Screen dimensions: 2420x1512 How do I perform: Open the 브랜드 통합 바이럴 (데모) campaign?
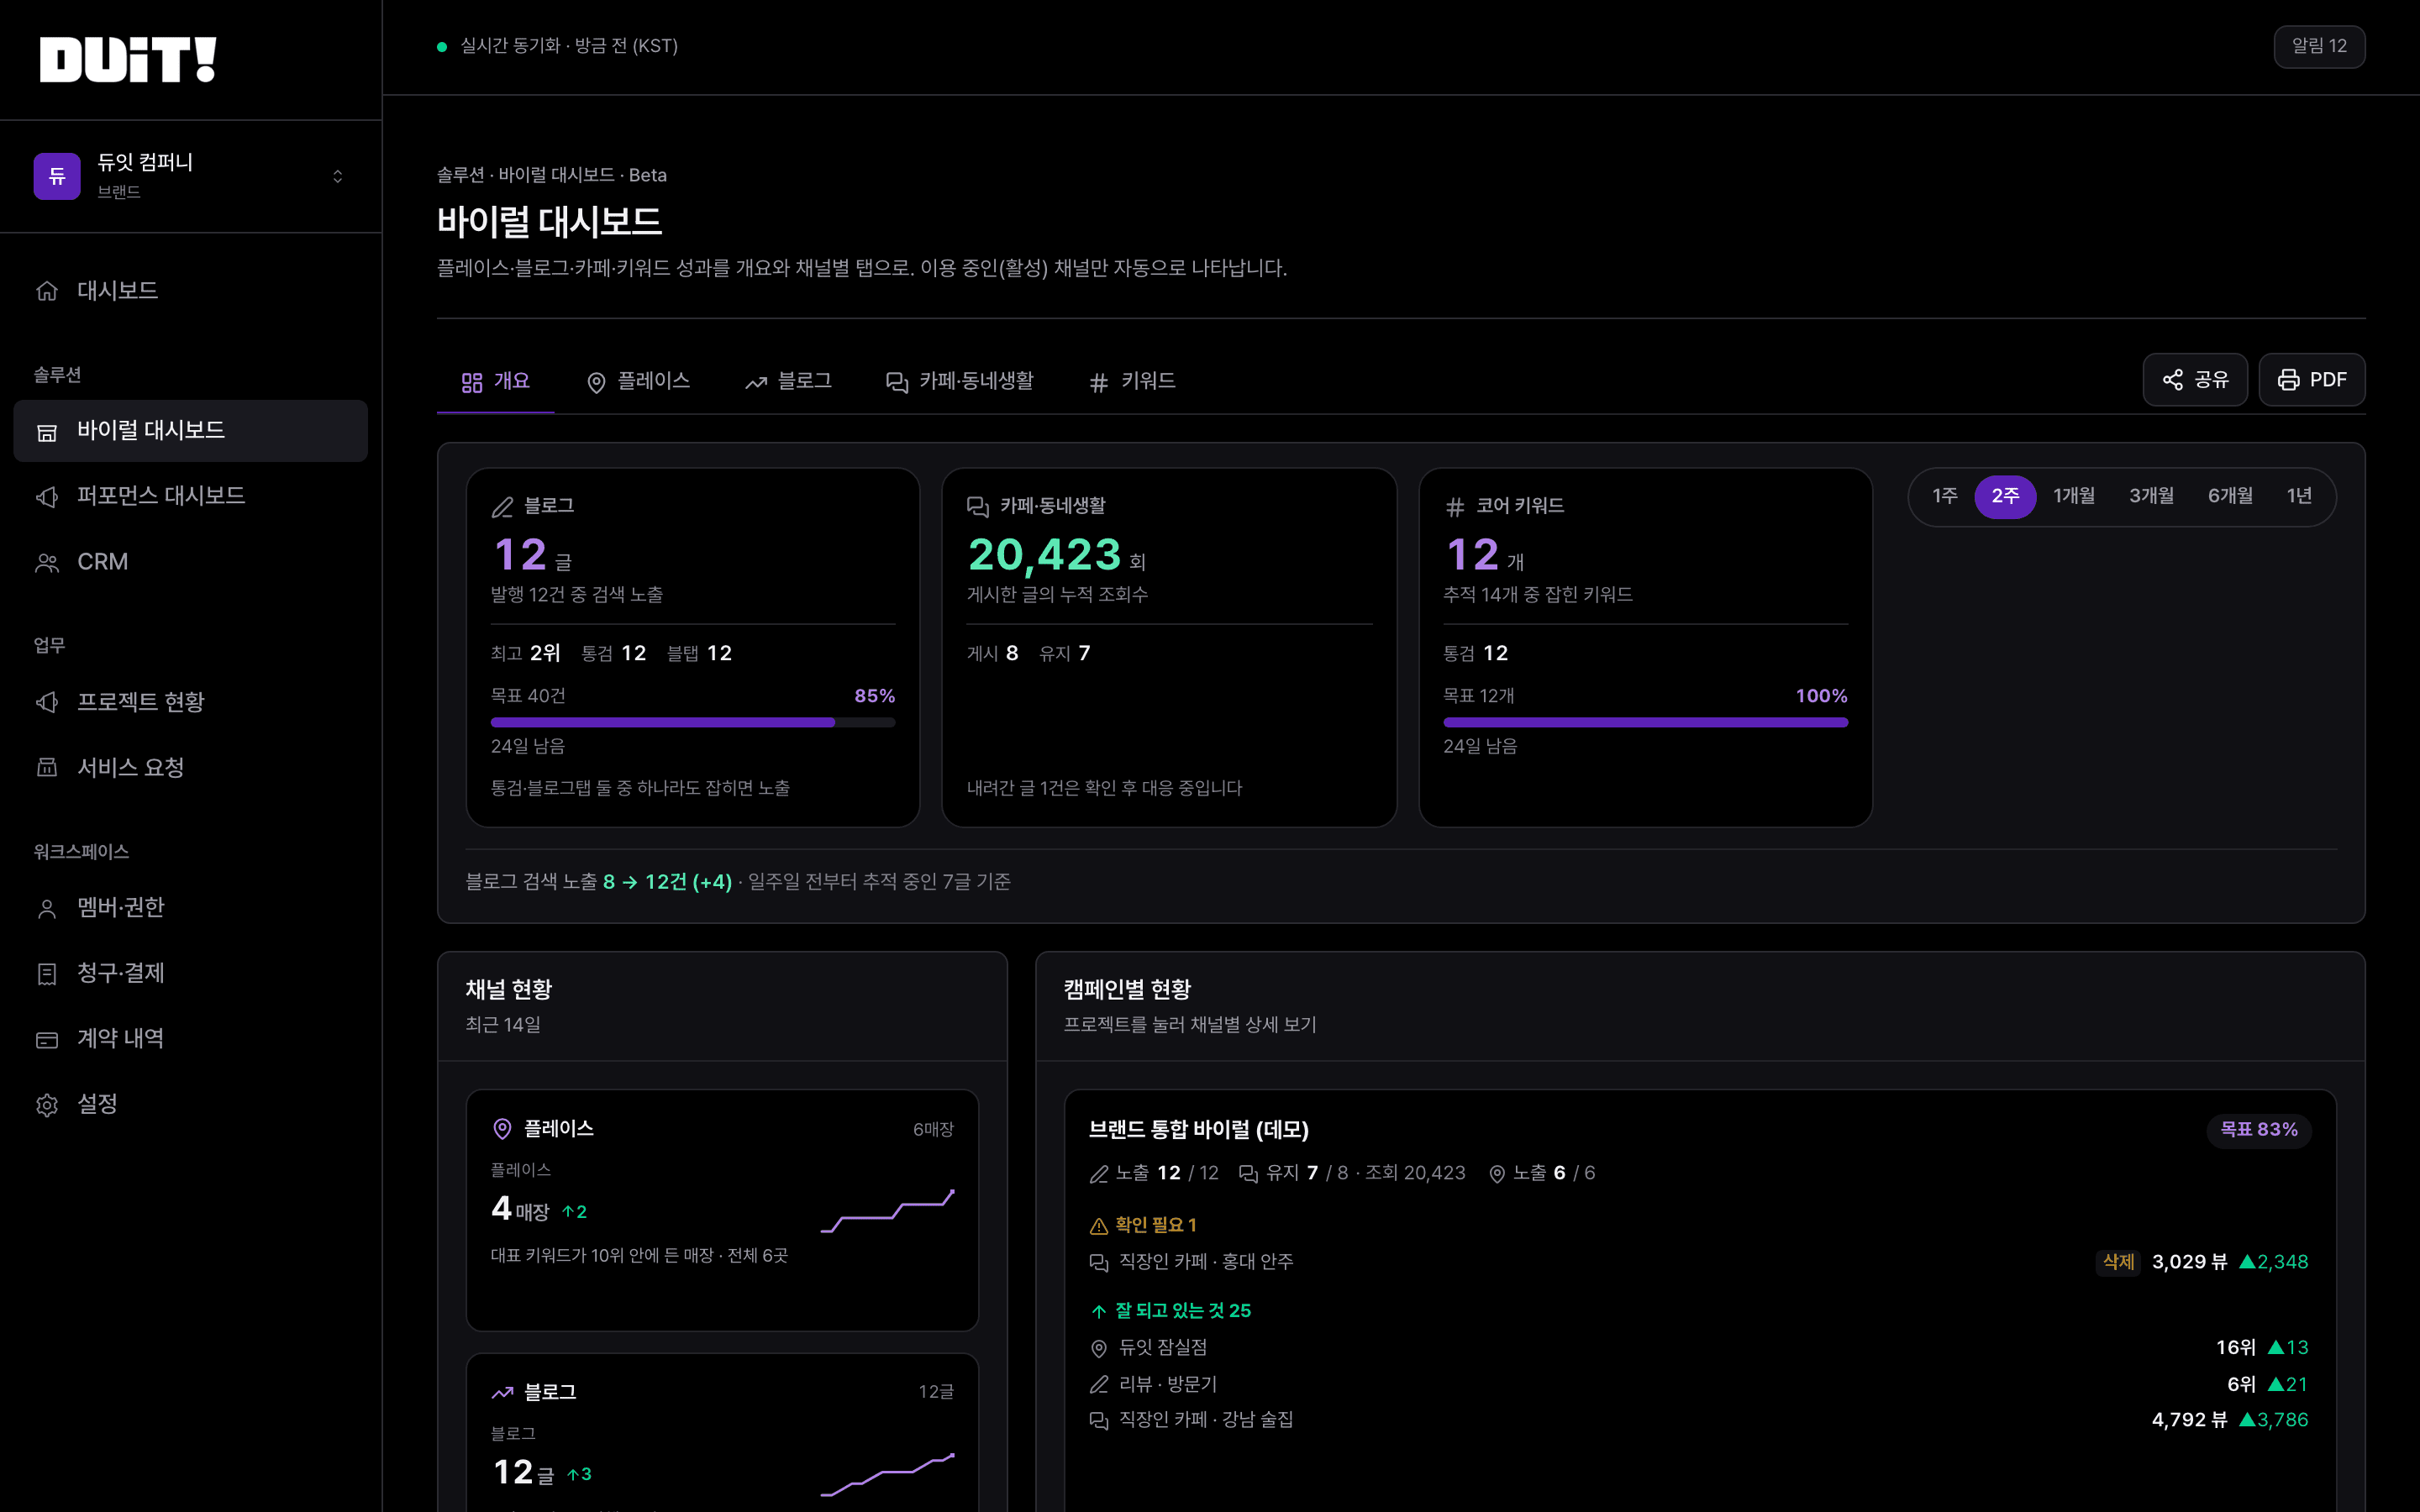(x=1198, y=1129)
